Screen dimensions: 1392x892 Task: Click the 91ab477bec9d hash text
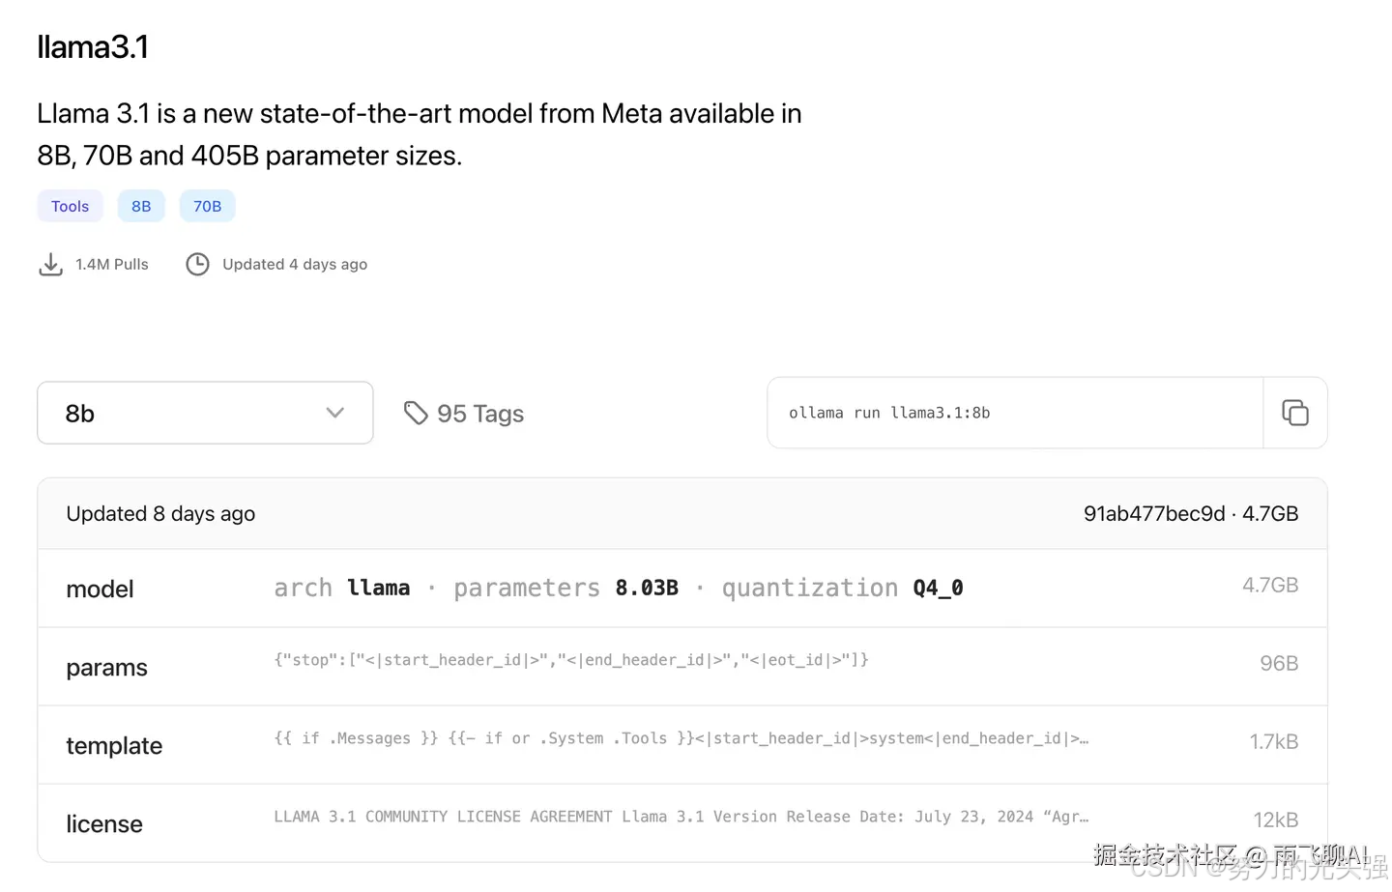(x=1154, y=514)
